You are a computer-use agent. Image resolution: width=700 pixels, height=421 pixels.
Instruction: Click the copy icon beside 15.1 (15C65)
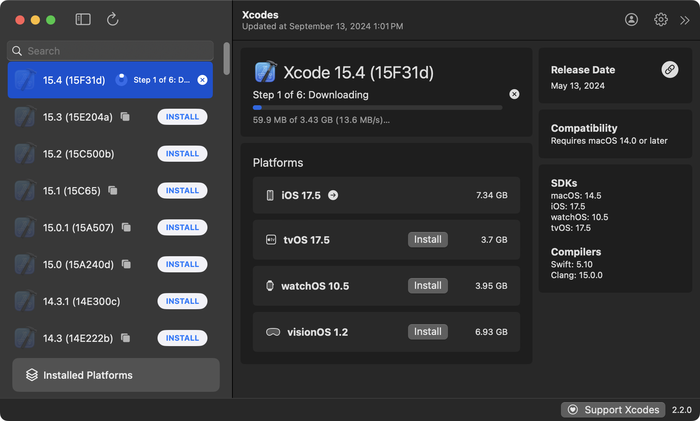(113, 190)
